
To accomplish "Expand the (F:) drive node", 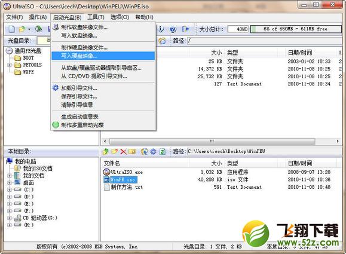I will (9, 211).
